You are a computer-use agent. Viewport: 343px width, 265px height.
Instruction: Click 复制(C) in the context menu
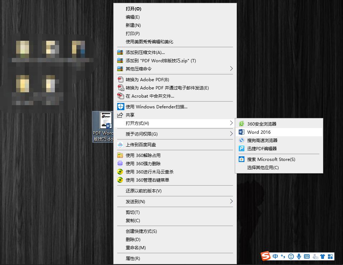pos(133,221)
